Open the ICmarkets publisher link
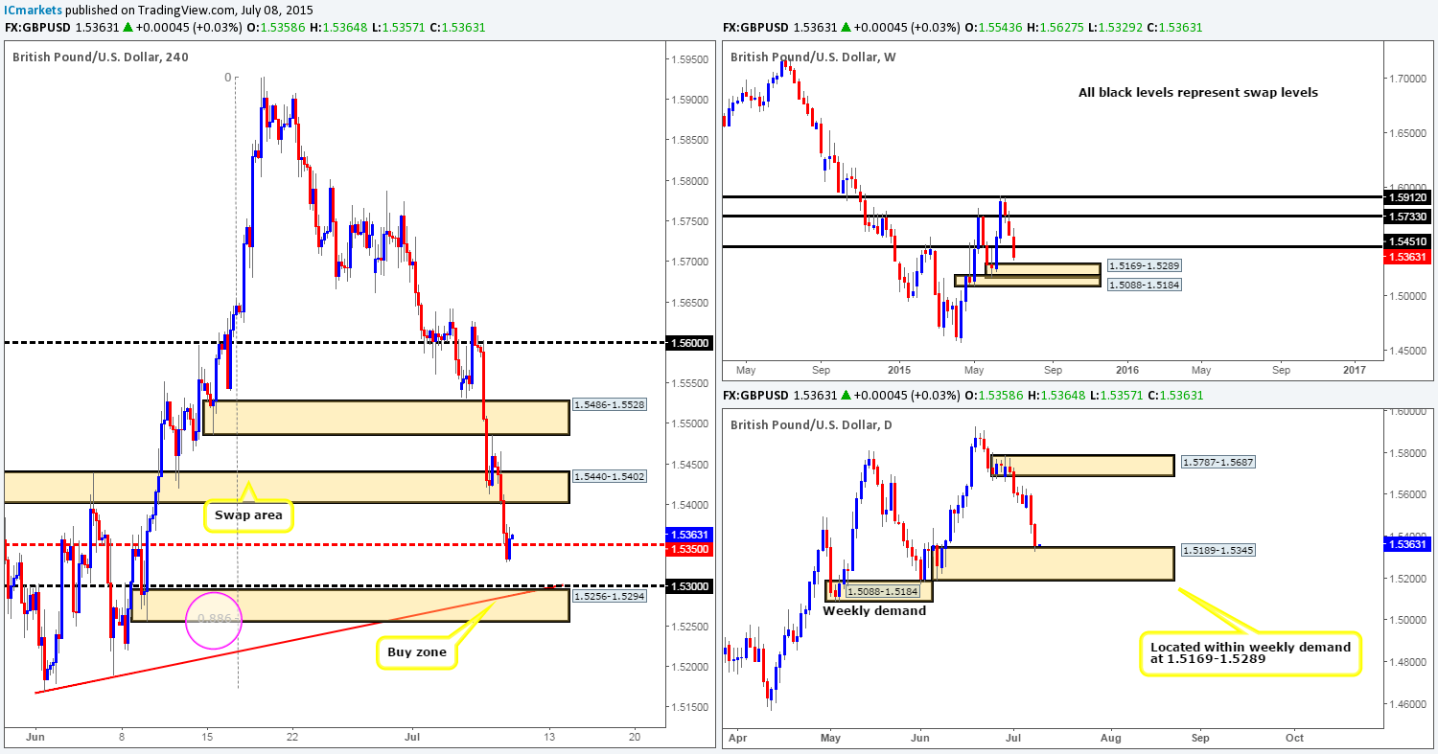The height and width of the screenshot is (754, 1438). point(34,9)
